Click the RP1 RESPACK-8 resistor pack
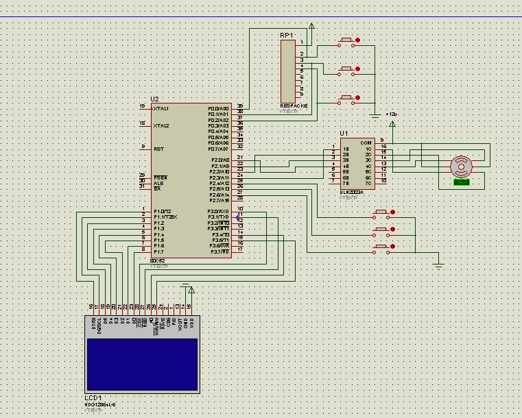The height and width of the screenshot is (418, 522). pos(289,71)
